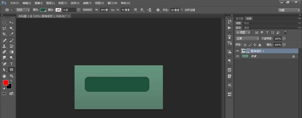Switch to the 通道 tab
Viewport: 302px width, 118px height.
point(246,28)
